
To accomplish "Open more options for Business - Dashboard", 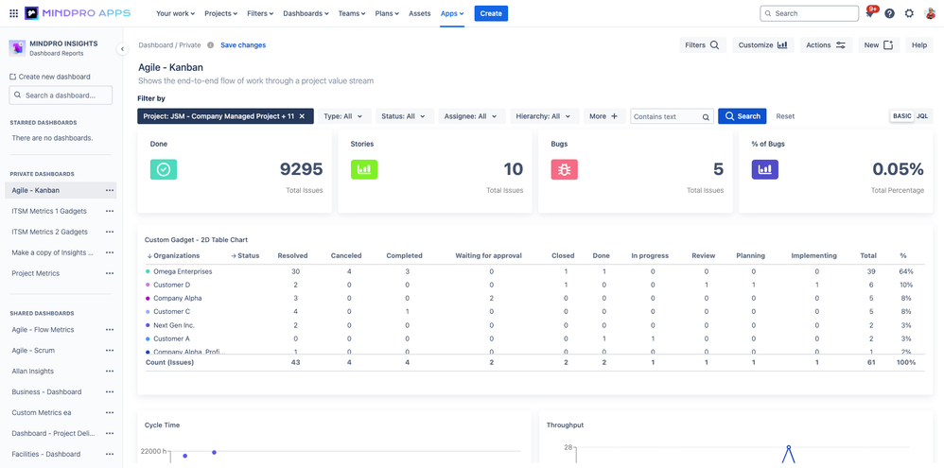I will (109, 391).
